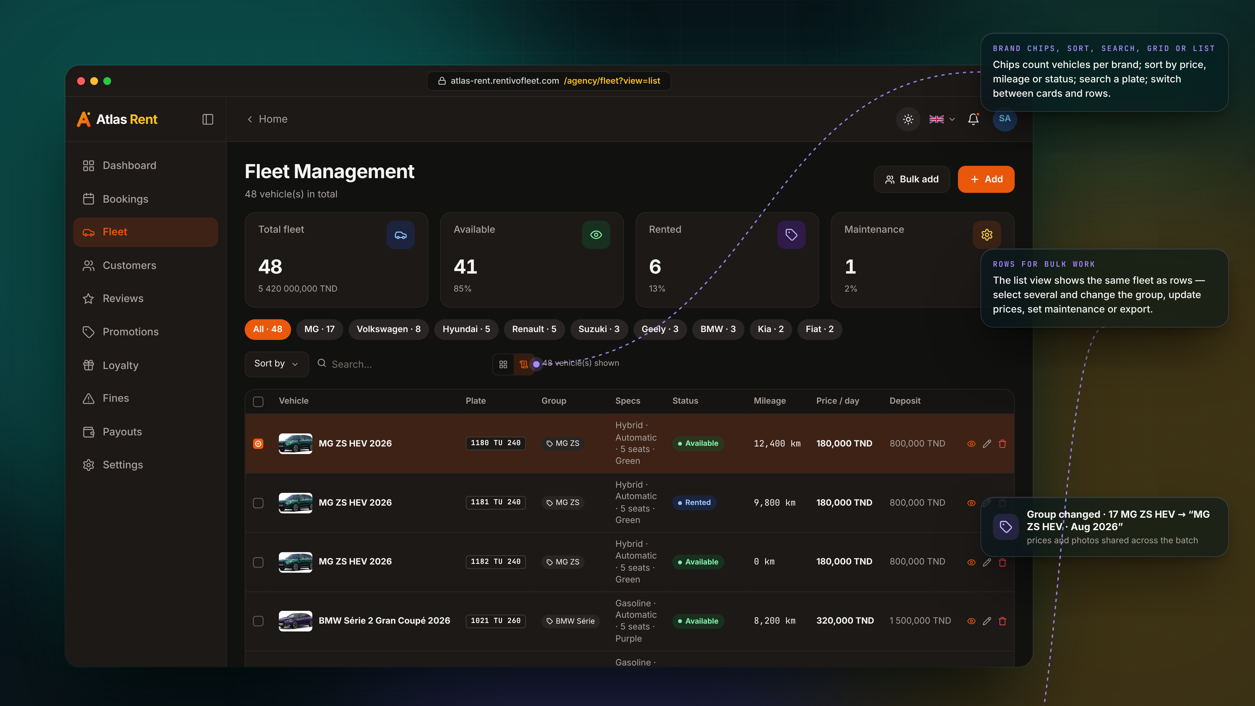
Task: Check BMW Série 2 Gran Coupé checkbox
Action: coord(258,621)
